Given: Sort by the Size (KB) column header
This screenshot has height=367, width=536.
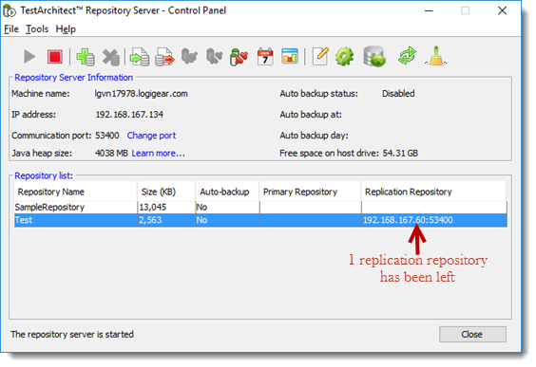Looking at the screenshot, I should 166,192.
